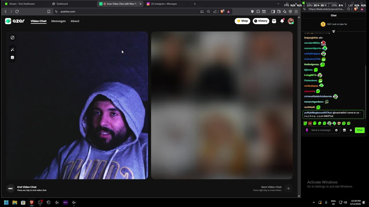Show hidden system tray icons
Screen dimensions: 369x207
pyautogui.click(x=314, y=202)
